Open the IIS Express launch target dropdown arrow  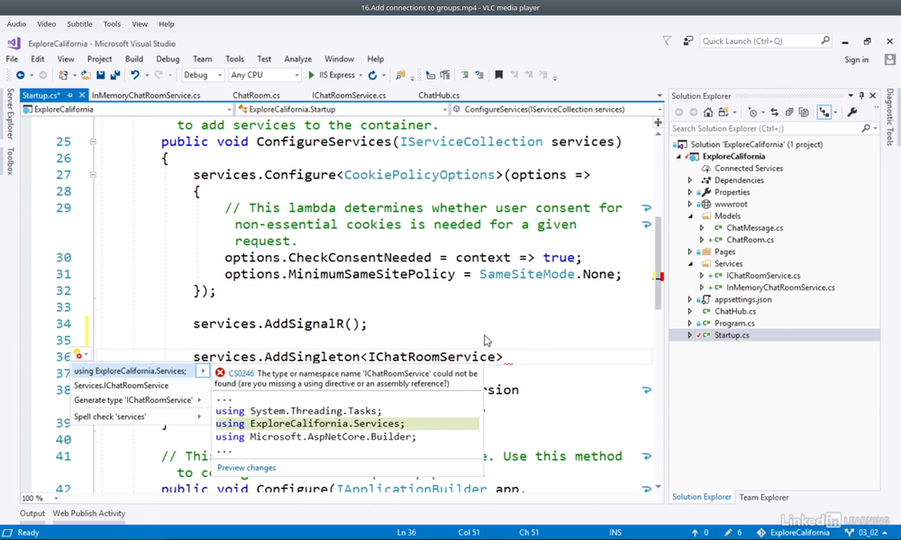pyautogui.click(x=360, y=76)
